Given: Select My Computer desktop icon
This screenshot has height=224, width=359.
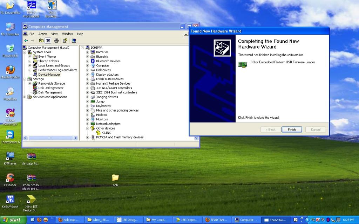Looking at the screenshot, I should pos(10,29).
